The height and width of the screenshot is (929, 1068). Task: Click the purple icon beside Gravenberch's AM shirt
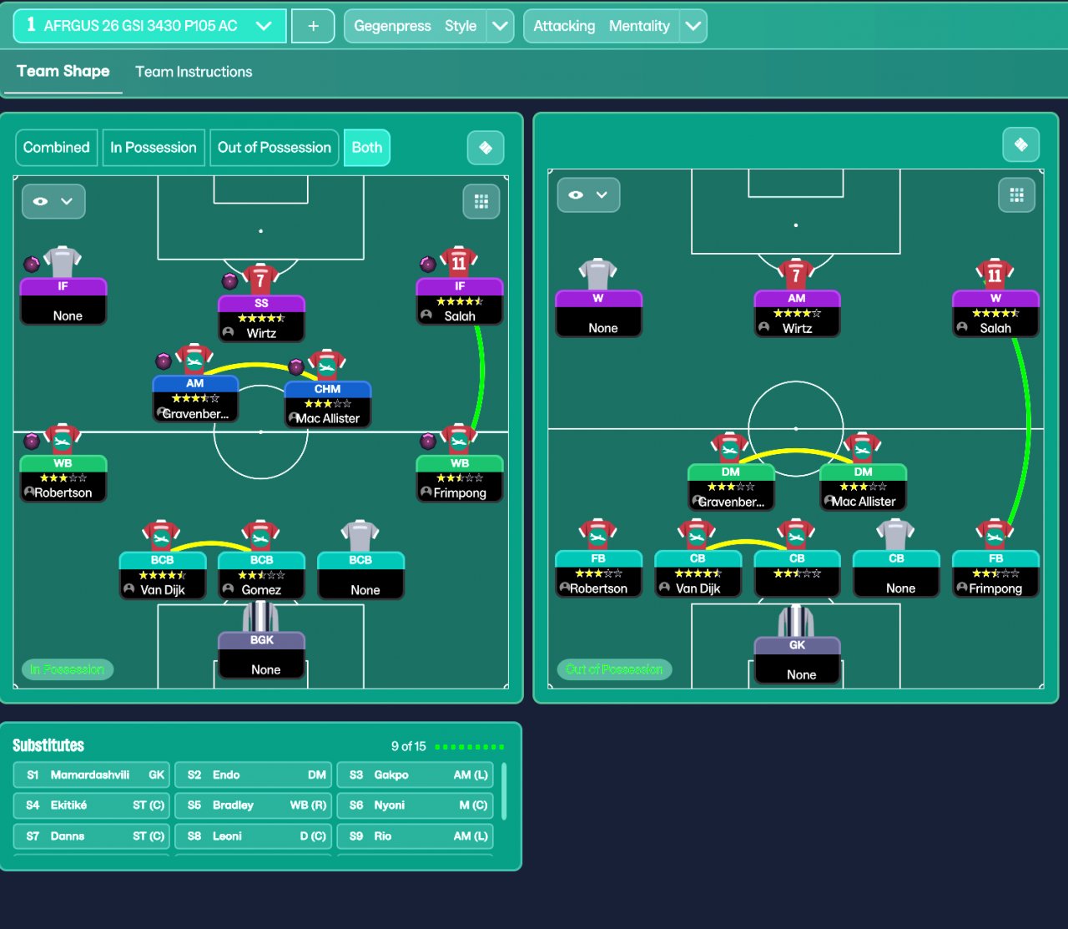click(x=164, y=361)
